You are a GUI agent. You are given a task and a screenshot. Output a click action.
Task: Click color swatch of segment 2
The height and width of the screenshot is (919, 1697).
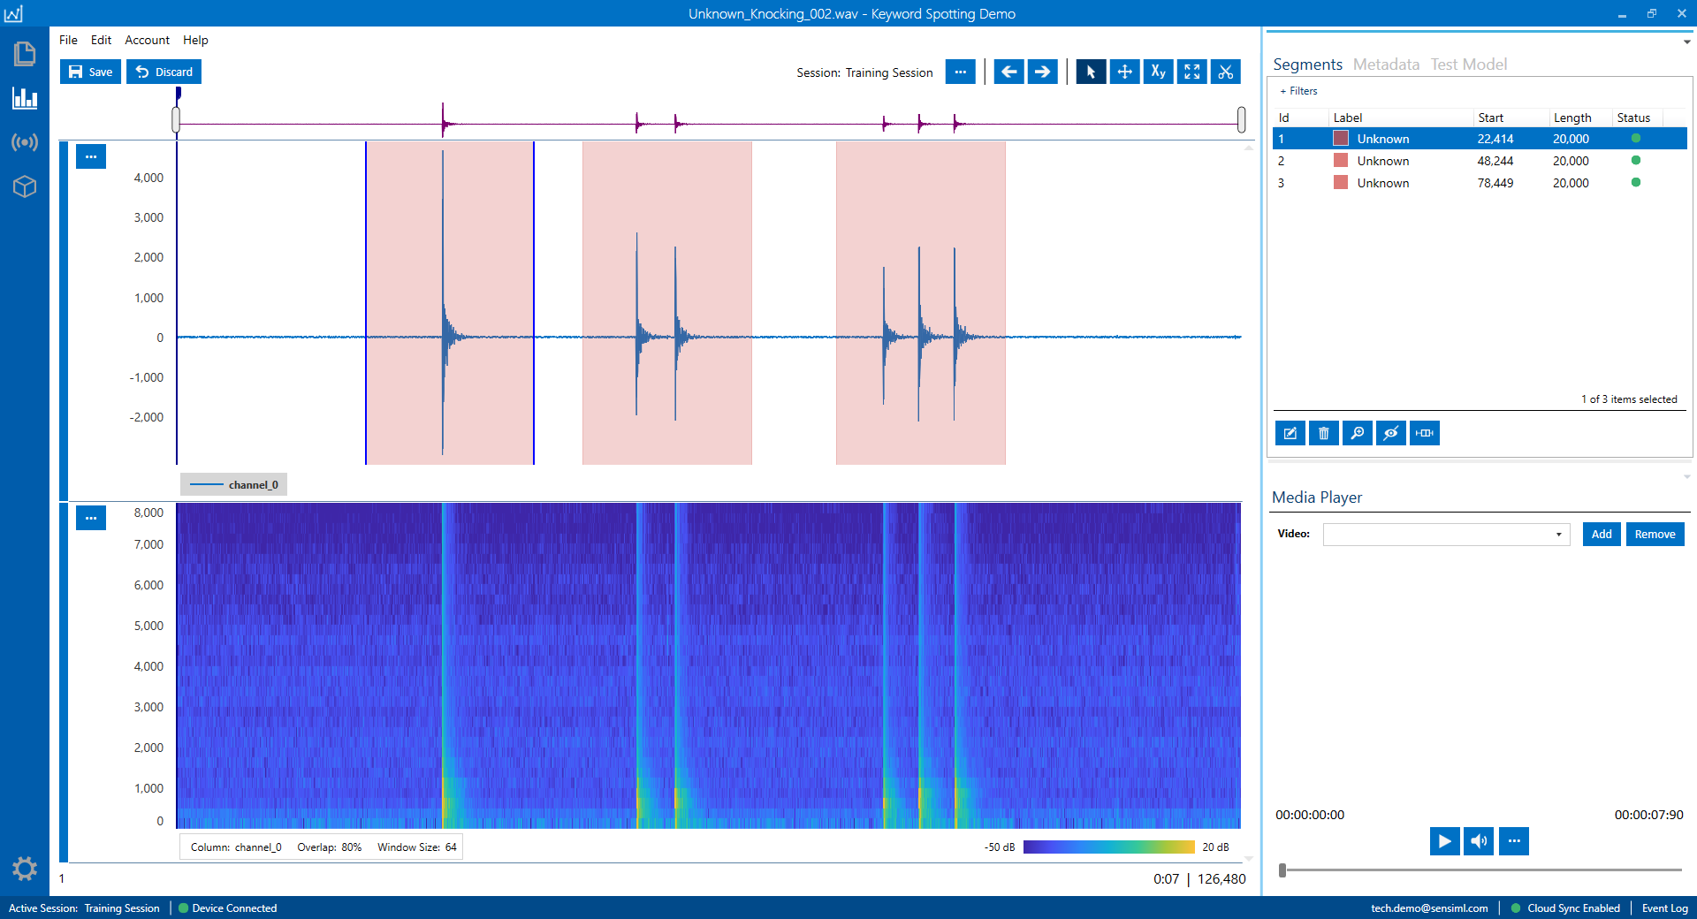1341,161
